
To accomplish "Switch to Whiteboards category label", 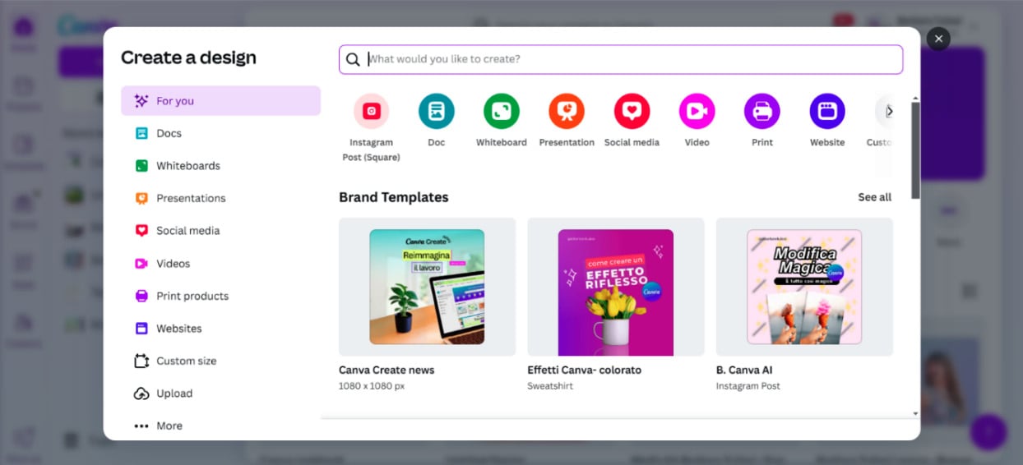I will (188, 166).
